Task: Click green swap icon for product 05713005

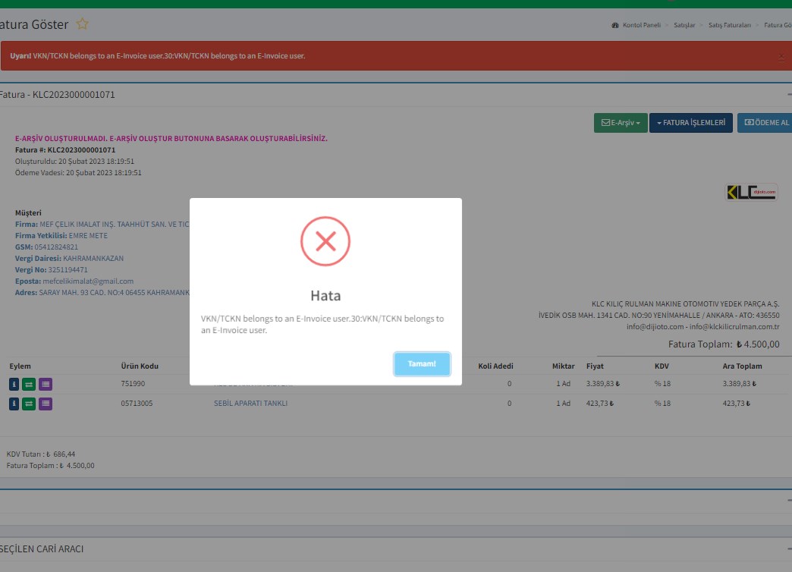Action: click(29, 404)
